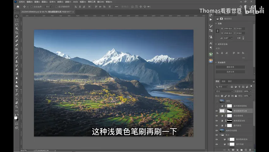Hide the ACR径向滤镜 layer
This screenshot has height=152, width=269.
[217, 130]
